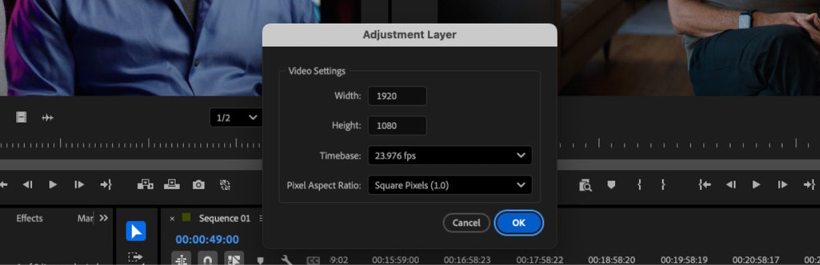
Task: Step forward one frame in Source monitor
Action: 79,184
